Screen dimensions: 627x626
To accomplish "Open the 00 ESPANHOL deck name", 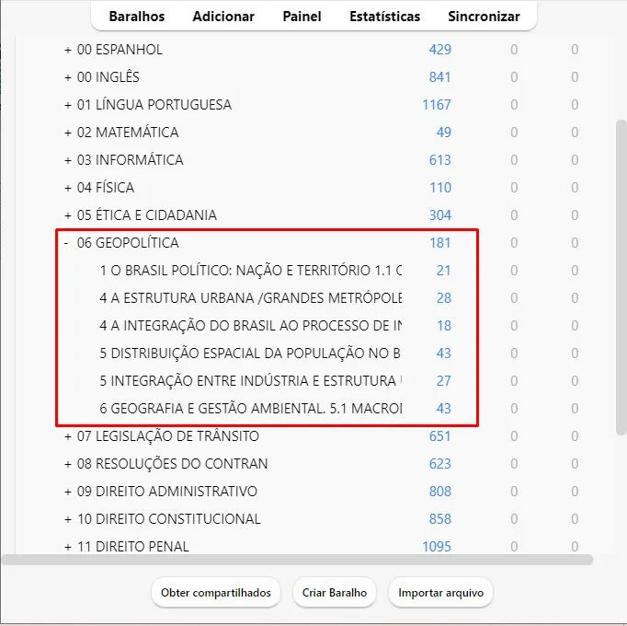I will [120, 50].
